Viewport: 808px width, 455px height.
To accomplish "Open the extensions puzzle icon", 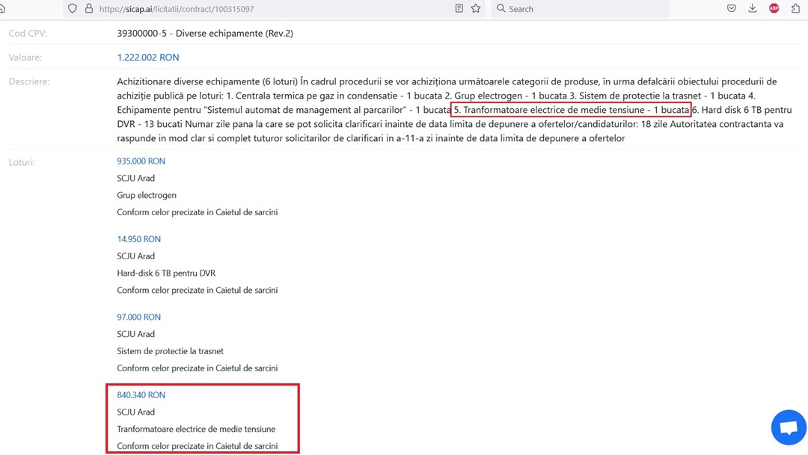I will click(x=795, y=8).
